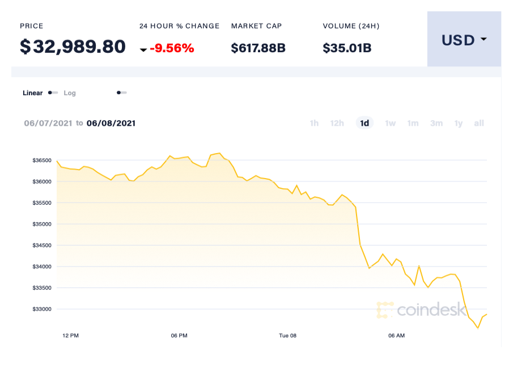The width and height of the screenshot is (513, 381).
Task: Click the bold Linear scale label
Action: tap(32, 92)
